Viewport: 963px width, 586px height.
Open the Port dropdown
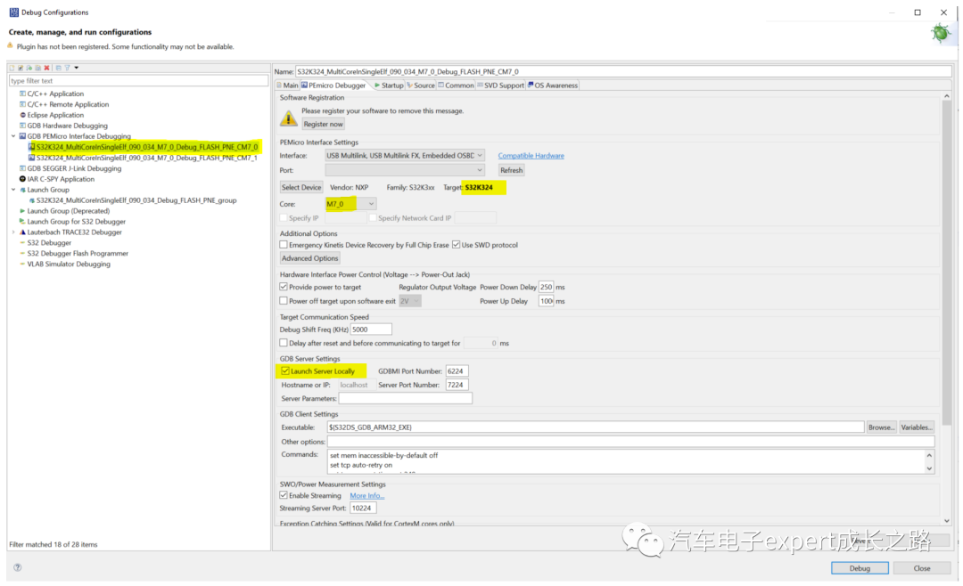[x=405, y=170]
